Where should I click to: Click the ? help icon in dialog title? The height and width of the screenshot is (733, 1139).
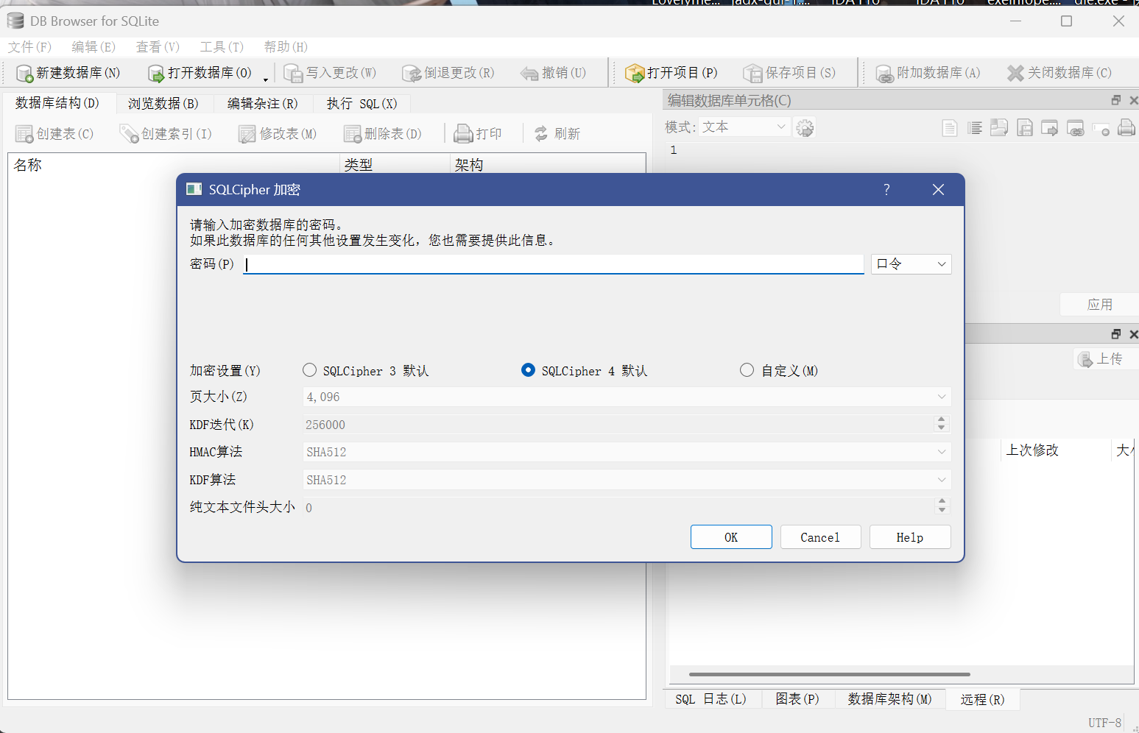pyautogui.click(x=886, y=190)
